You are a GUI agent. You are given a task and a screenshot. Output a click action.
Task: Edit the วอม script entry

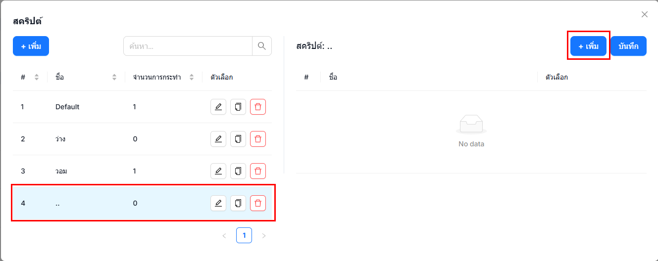pos(218,171)
